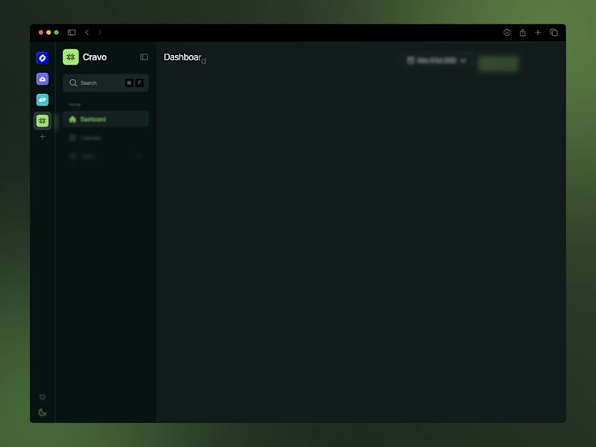Open the teal app icon in the rail
596x447 pixels.
tap(42, 99)
